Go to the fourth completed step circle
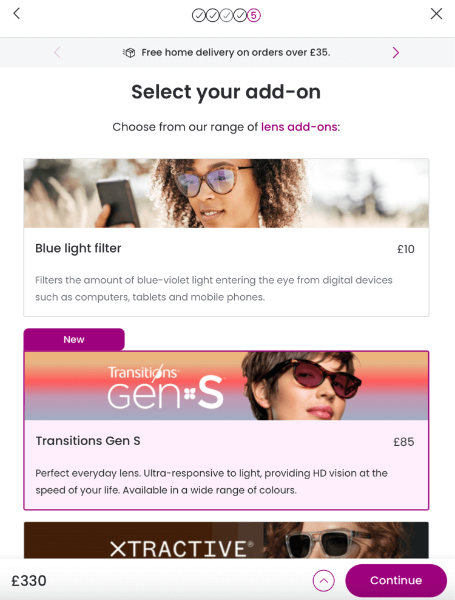Image resolution: width=455 pixels, height=600 pixels. click(x=240, y=15)
